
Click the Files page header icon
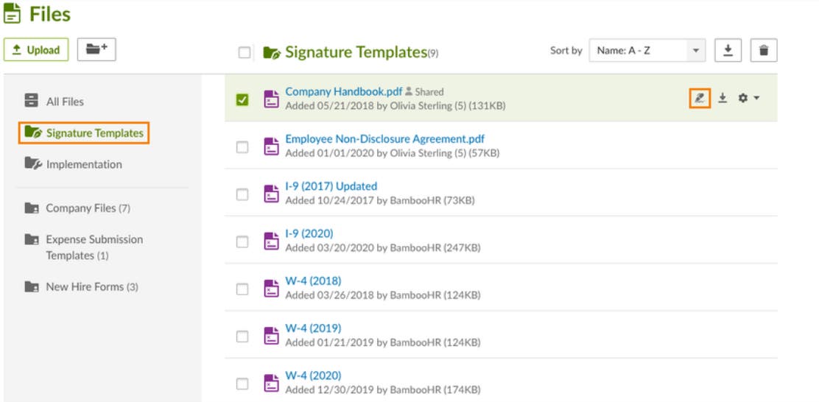[x=12, y=13]
